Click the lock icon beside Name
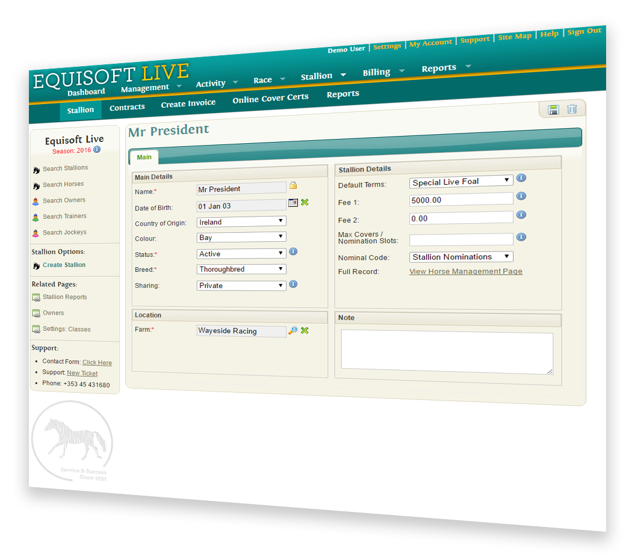 [293, 185]
